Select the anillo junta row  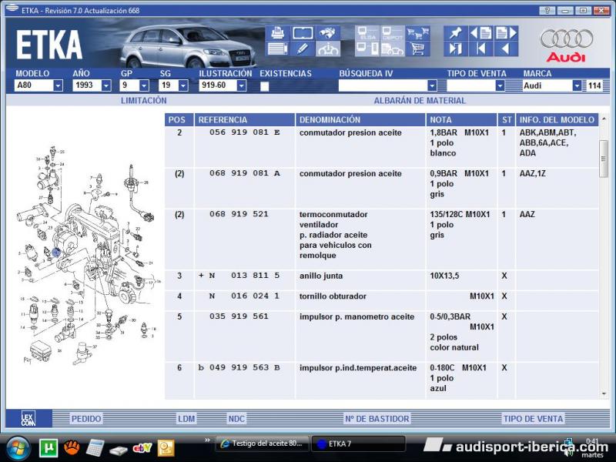coord(381,280)
